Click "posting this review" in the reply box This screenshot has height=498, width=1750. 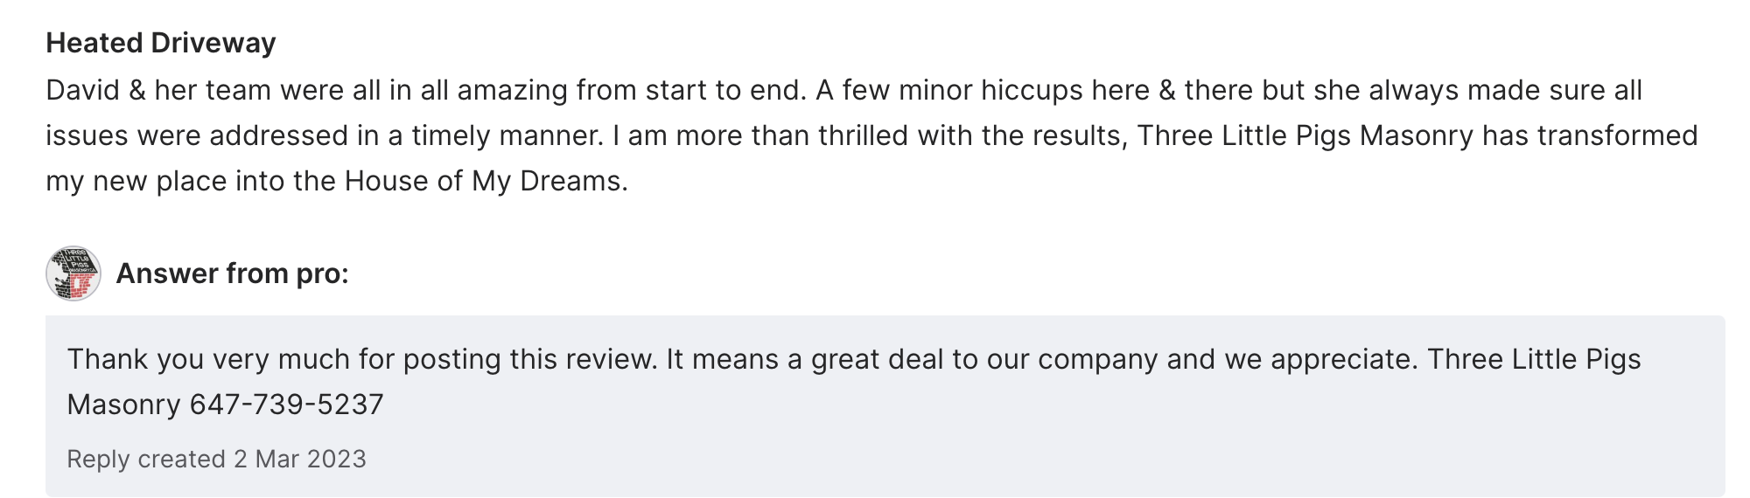(x=529, y=359)
